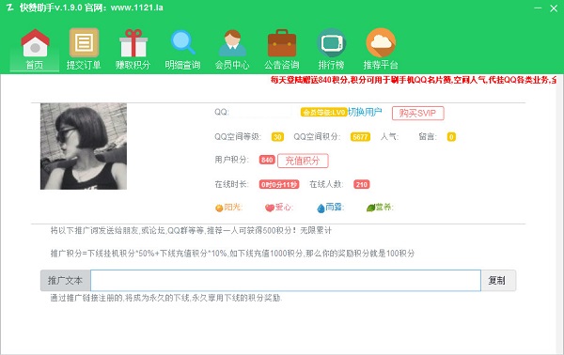Image resolution: width=564 pixels, height=355 pixels.
Task: Click the QQ空间等级 value 30
Action: 277,137
